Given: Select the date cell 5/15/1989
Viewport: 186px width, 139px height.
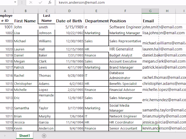Looking at the screenshot, I should (x=69, y=27).
